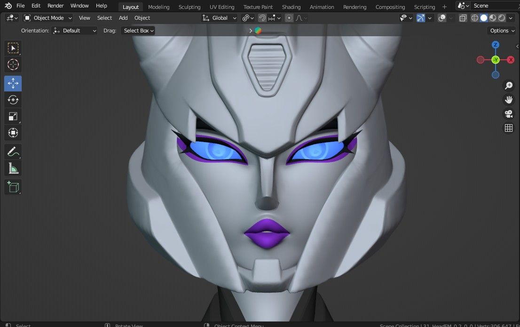This screenshot has height=327, width=520.
Task: Switch to UV Editing workspace tab
Action: point(222,7)
